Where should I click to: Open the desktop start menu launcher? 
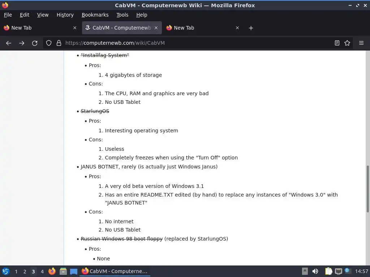click(6, 271)
